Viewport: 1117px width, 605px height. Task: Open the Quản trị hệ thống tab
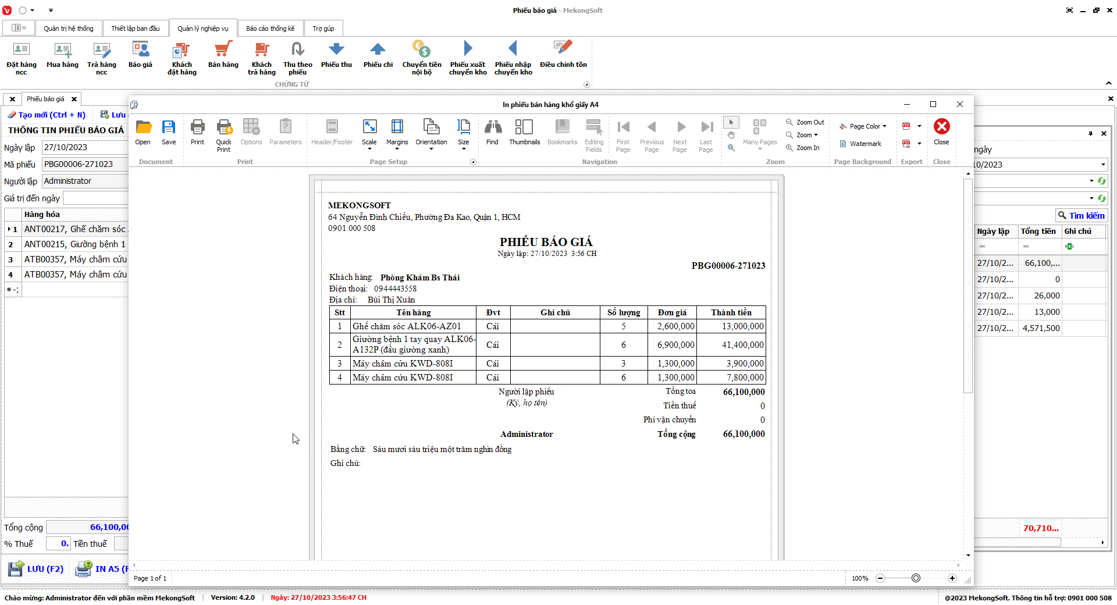[x=68, y=29]
